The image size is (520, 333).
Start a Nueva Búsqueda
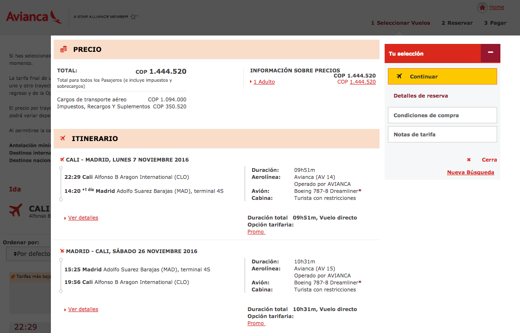(470, 172)
